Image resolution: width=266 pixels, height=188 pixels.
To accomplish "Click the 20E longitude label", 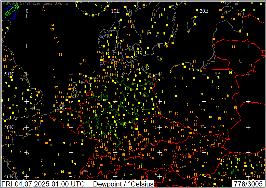I will pos(204,11).
